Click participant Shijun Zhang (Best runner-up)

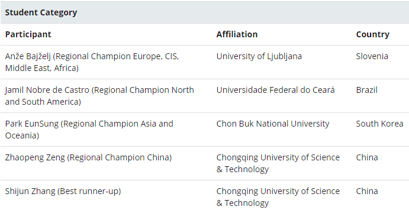(x=63, y=191)
